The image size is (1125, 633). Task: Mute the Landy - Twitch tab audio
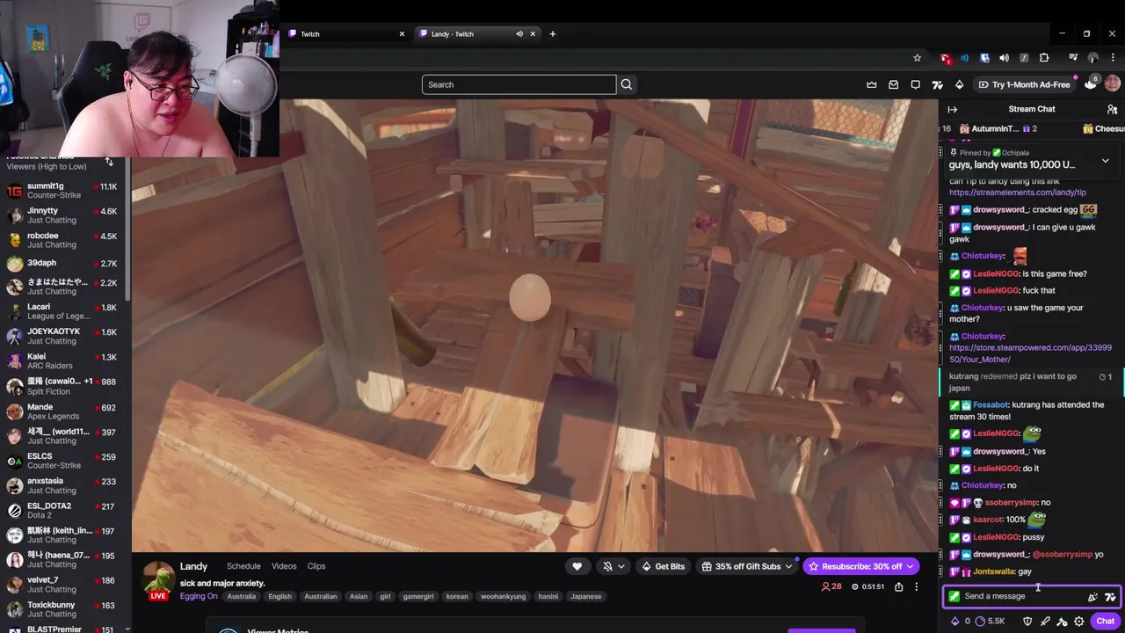point(519,34)
